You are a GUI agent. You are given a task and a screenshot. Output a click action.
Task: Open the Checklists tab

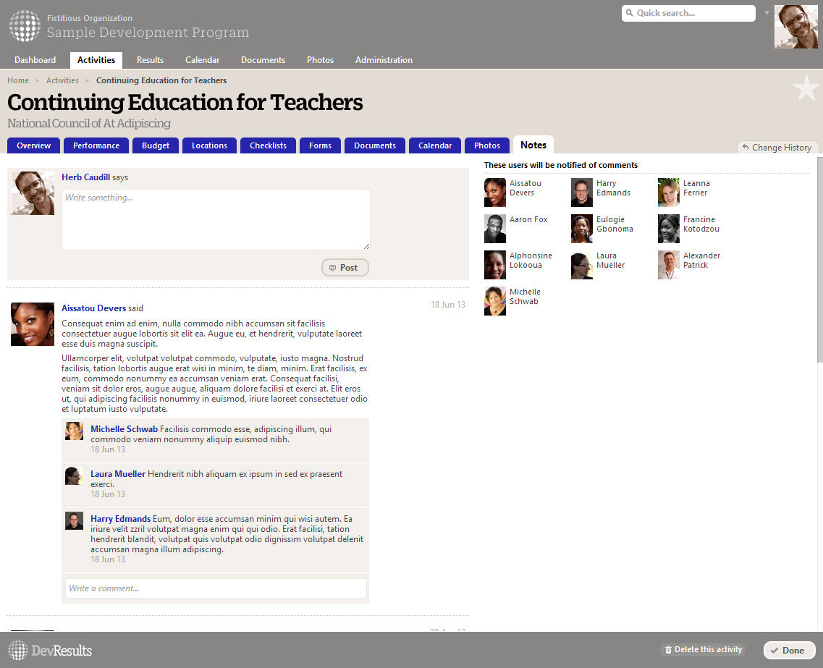pos(268,145)
